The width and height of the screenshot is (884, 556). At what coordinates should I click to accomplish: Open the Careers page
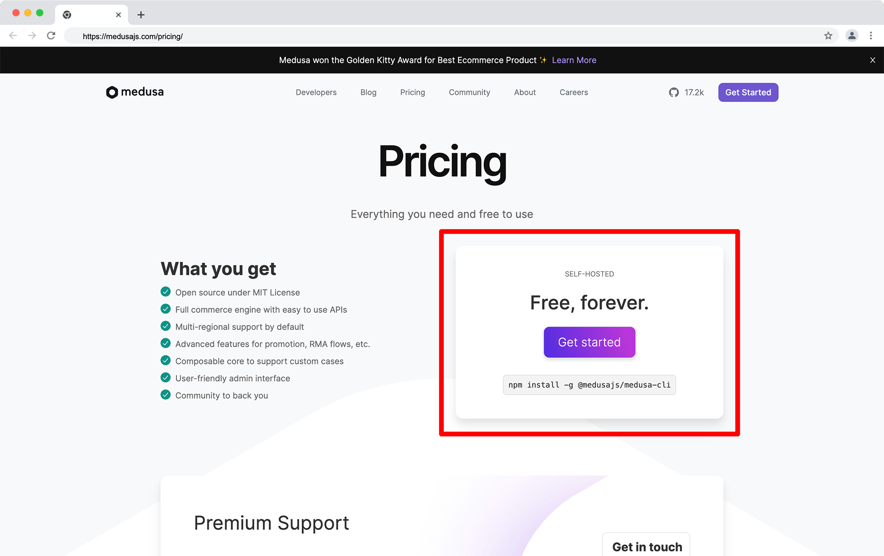[x=573, y=92]
